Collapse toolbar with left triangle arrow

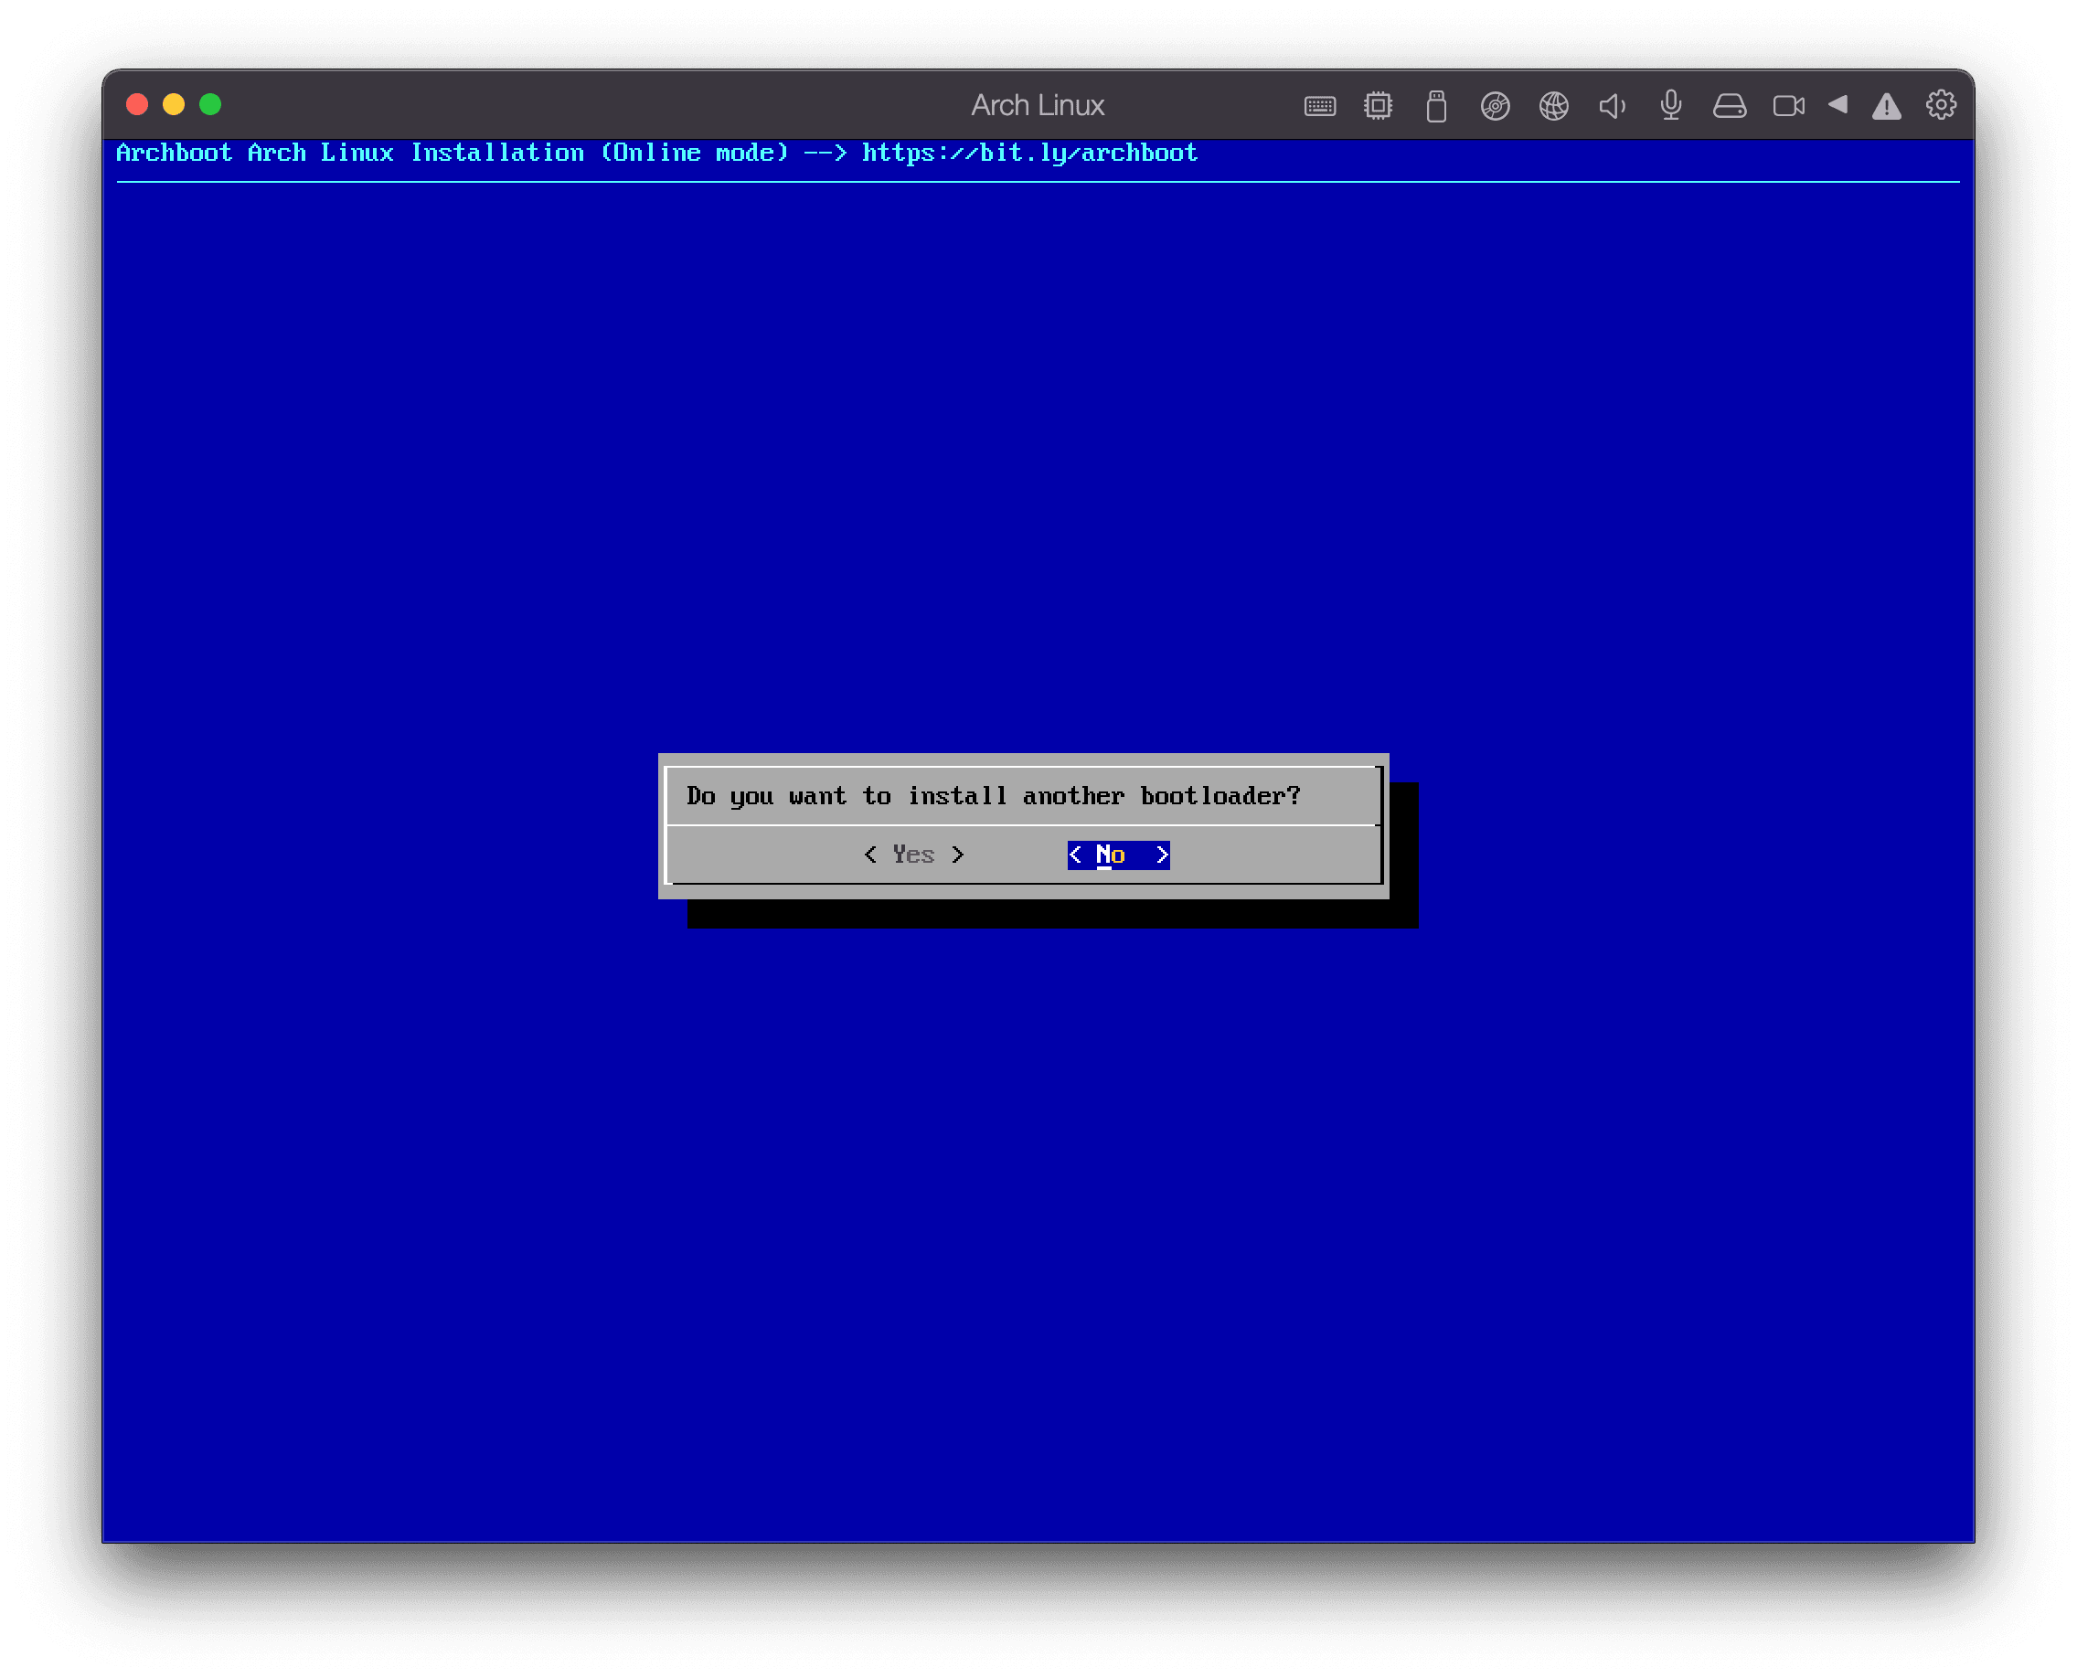[x=1837, y=104]
